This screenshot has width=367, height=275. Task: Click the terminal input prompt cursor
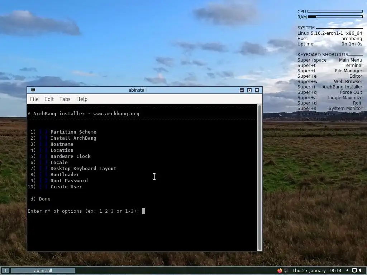point(144,211)
